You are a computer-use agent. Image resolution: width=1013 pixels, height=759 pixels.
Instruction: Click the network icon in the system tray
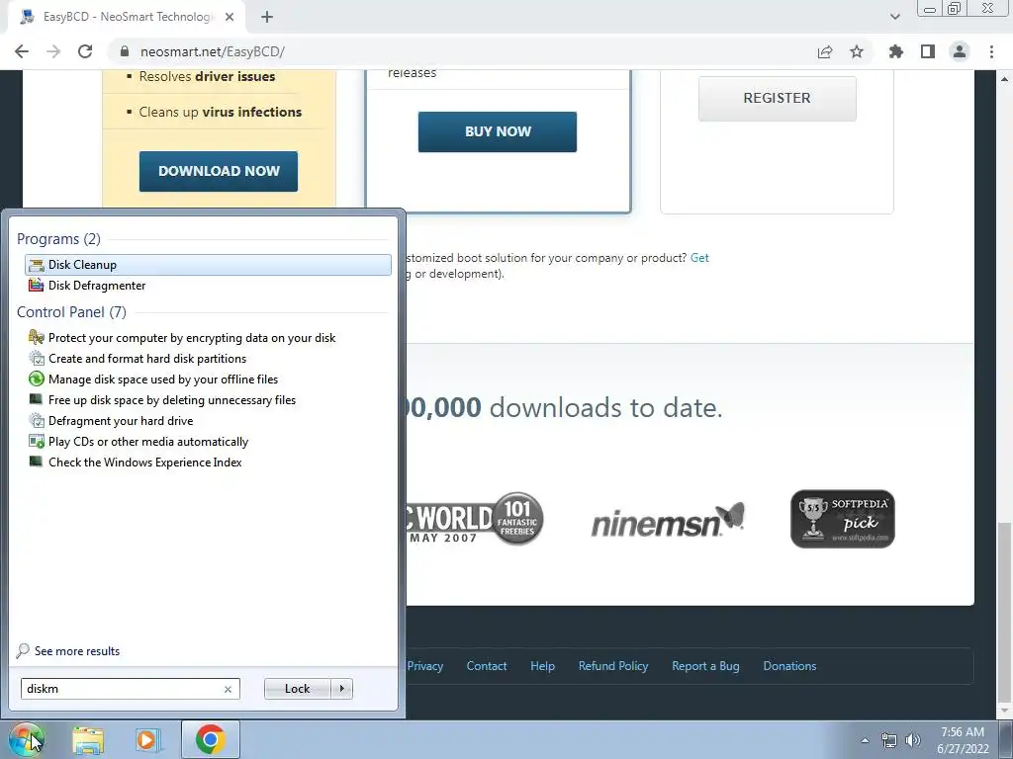pos(889,740)
